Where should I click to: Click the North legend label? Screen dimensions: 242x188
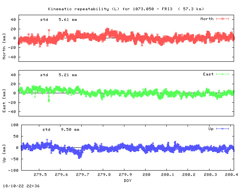click(207, 19)
